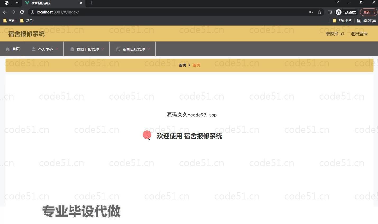
Task: Click the 源码久久-code99.top text
Action: [192, 115]
